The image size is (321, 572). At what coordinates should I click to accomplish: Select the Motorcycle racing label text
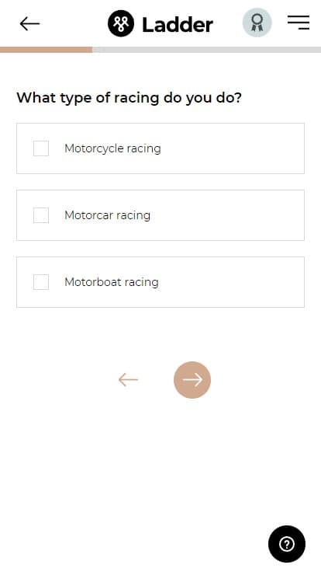point(113,148)
